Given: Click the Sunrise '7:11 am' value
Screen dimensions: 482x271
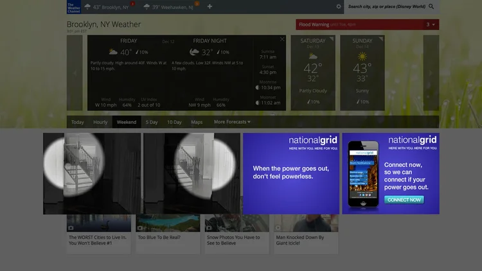Looking at the screenshot, I should (x=268, y=57).
